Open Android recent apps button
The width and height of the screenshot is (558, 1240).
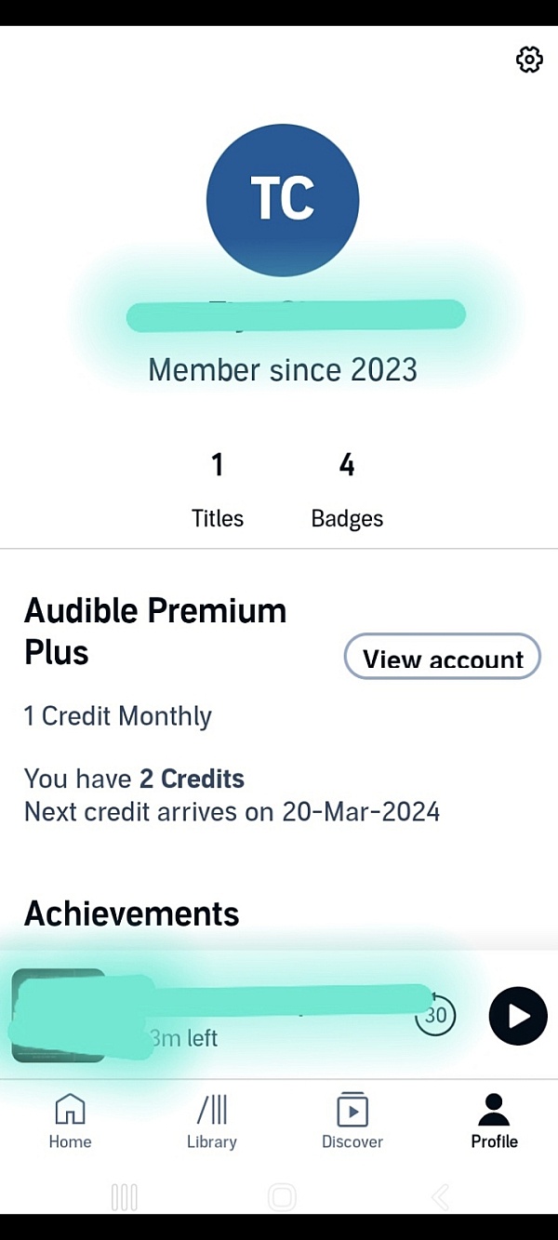tap(124, 1196)
